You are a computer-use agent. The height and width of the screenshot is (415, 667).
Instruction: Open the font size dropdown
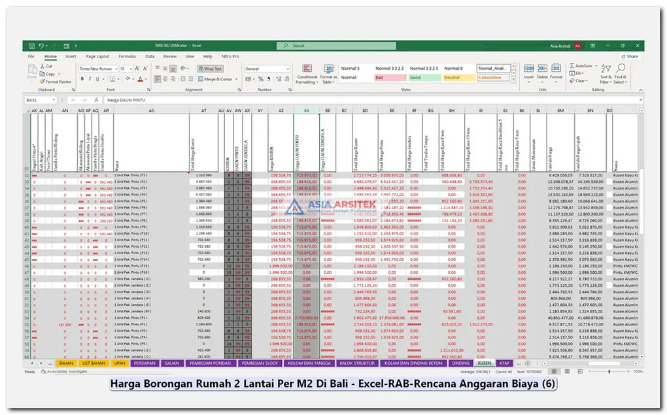[131, 69]
